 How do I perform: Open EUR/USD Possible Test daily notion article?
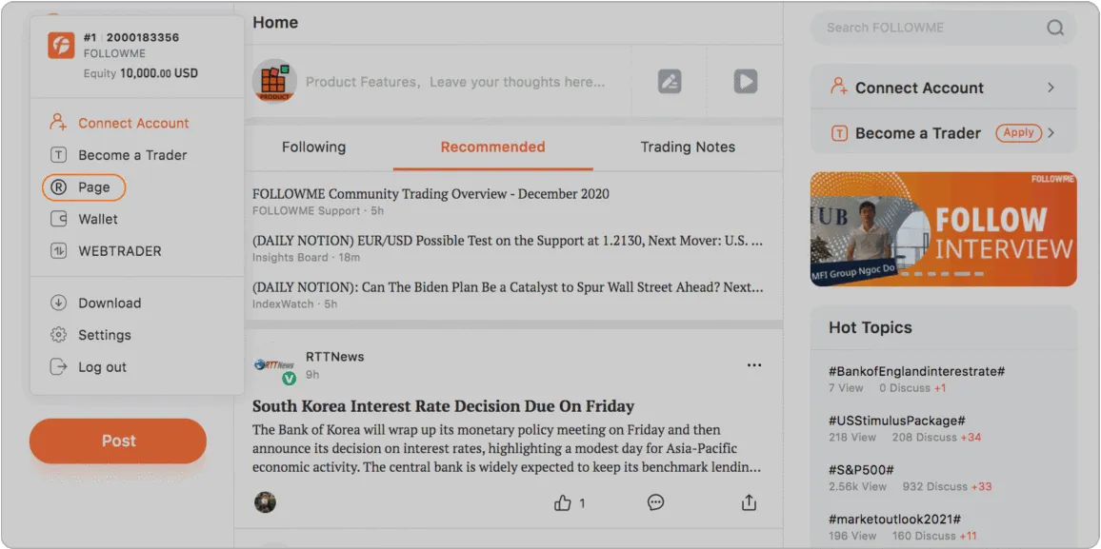pos(508,241)
